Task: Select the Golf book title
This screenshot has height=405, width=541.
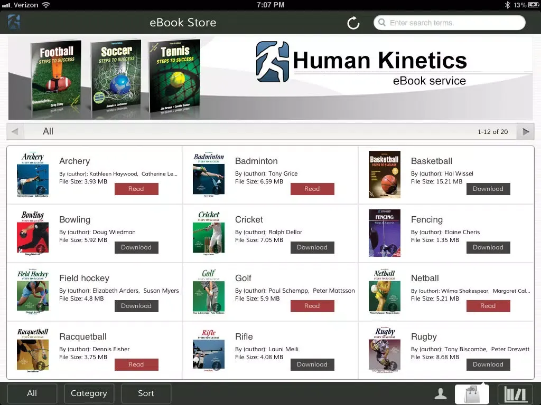Action: pos(243,278)
